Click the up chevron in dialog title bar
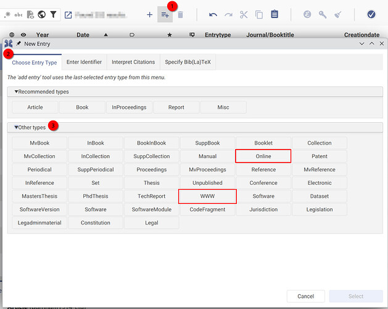 [372, 43]
